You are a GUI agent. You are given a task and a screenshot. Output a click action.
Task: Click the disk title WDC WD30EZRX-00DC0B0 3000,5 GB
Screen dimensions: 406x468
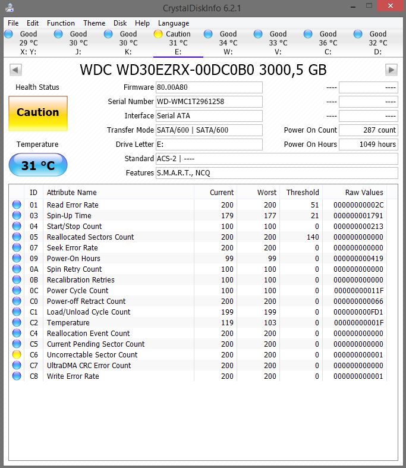[x=203, y=70]
